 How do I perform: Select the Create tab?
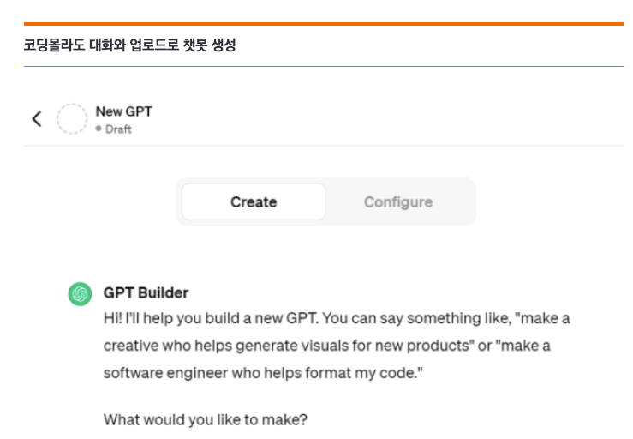coord(254,201)
